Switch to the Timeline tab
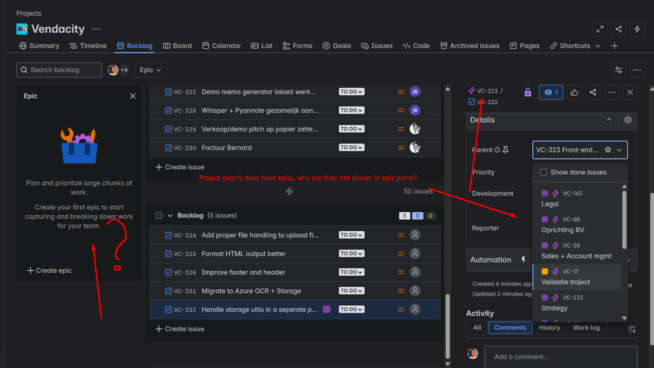Screen dimensions: 654x368 [88, 46]
